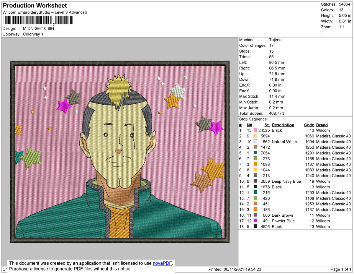This screenshot has width=354, height=274.
Task: Select the gray swatch in row 213
Action: pyautogui.click(x=255, y=176)
